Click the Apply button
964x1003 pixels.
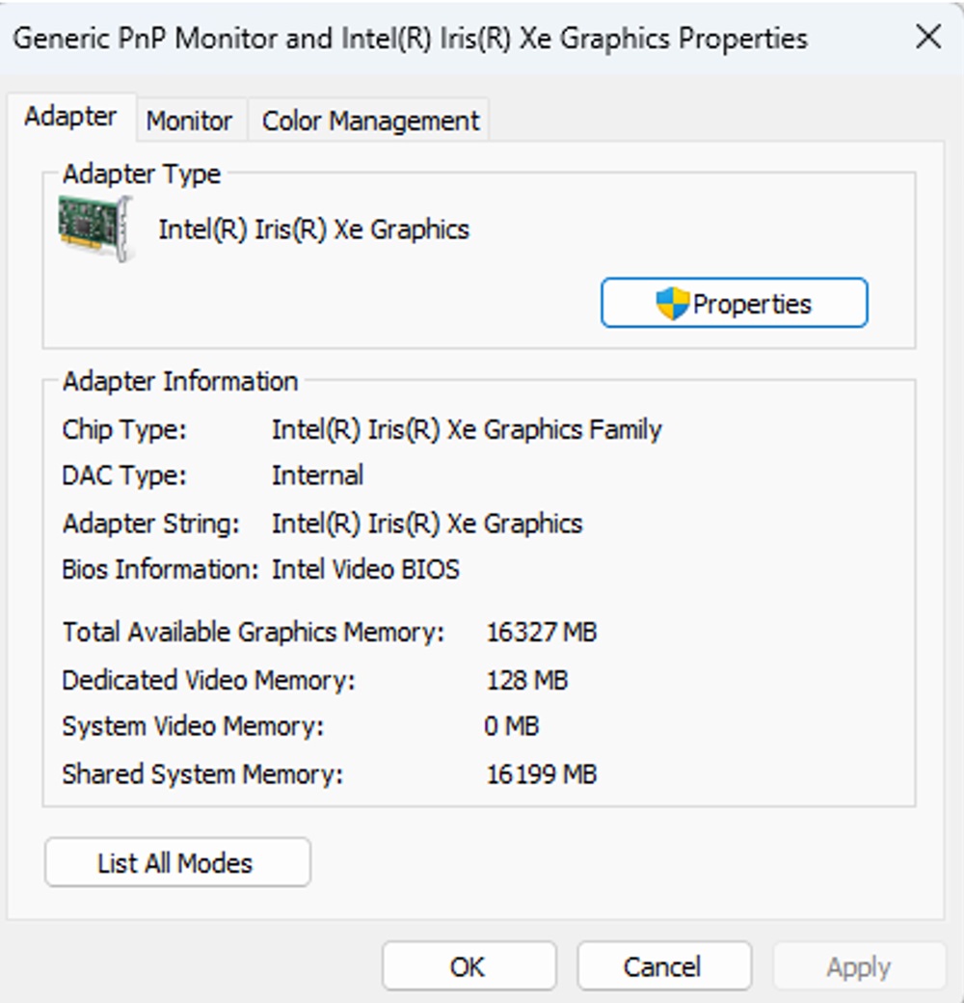point(857,965)
